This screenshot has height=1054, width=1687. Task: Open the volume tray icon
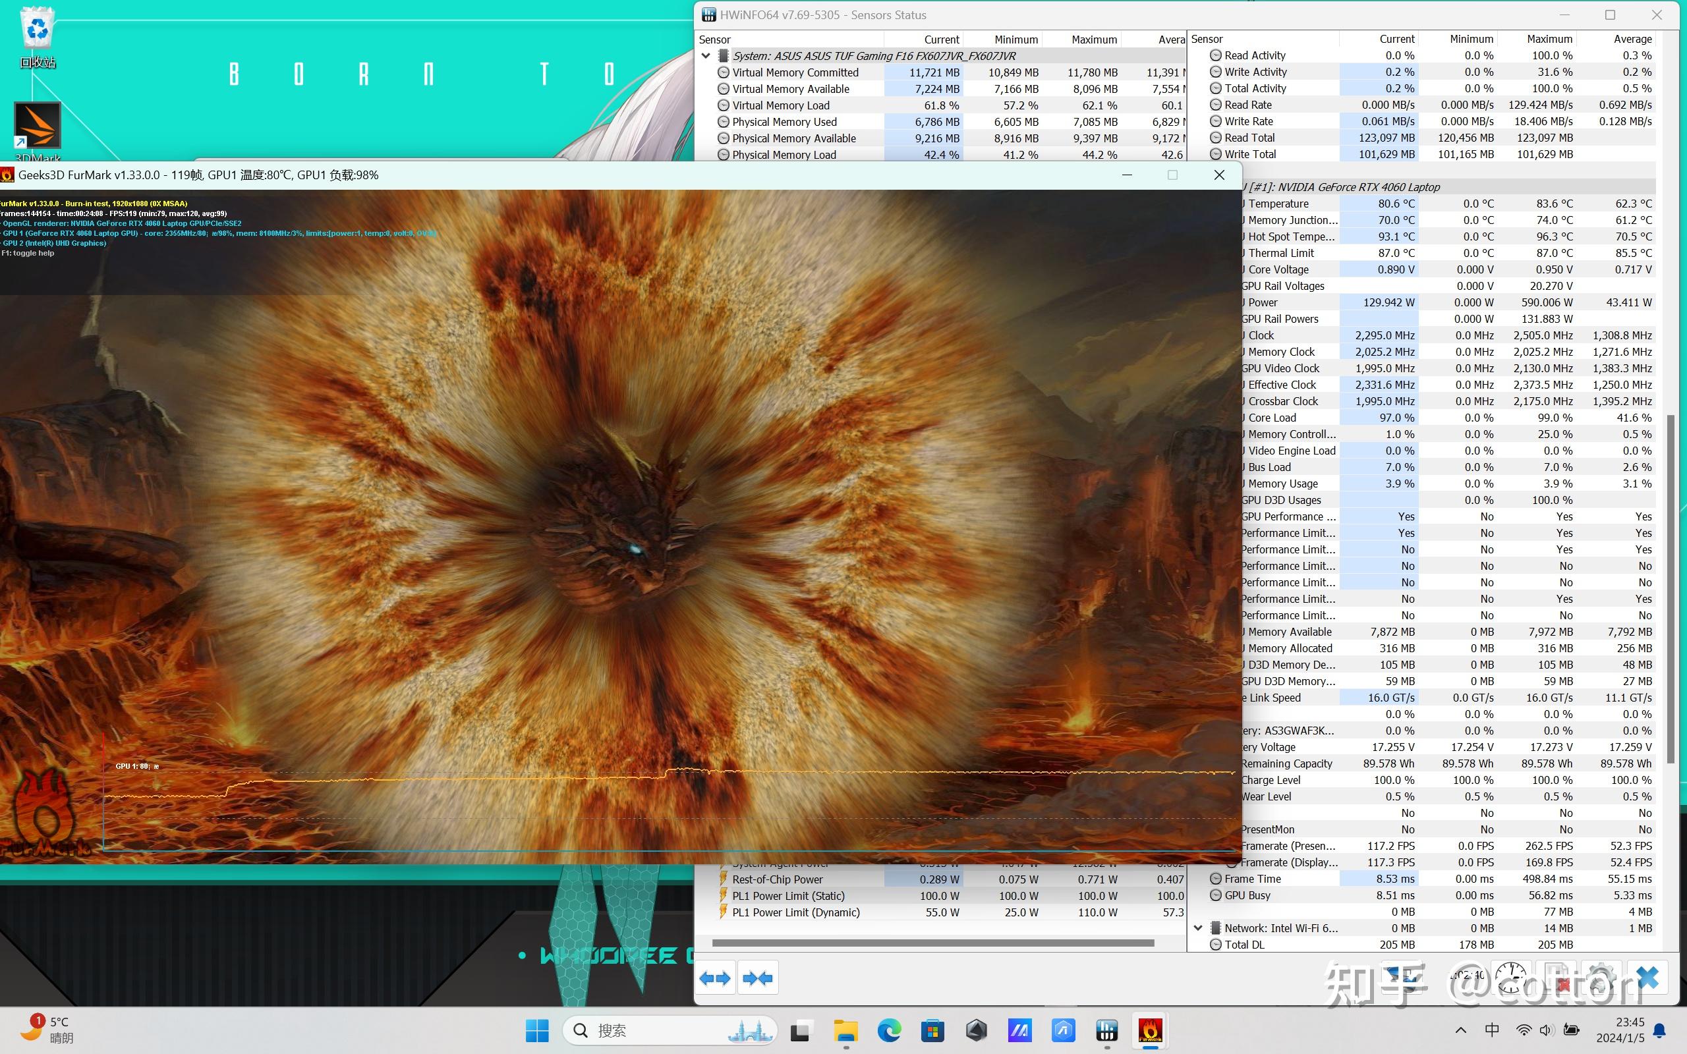1546,1030
